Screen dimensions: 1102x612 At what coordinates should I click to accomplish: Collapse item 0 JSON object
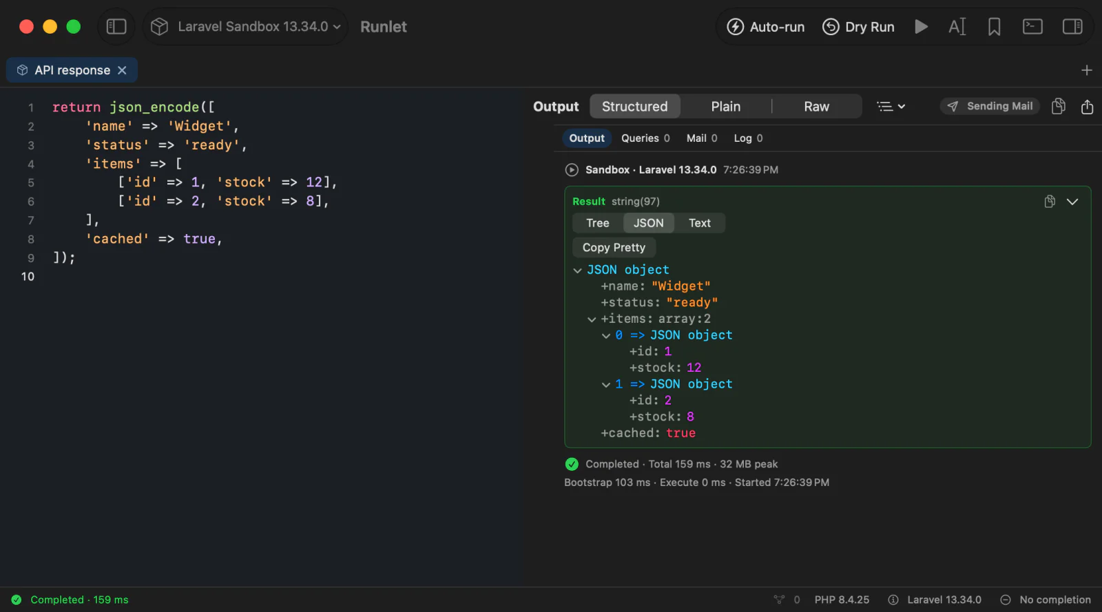pos(606,336)
